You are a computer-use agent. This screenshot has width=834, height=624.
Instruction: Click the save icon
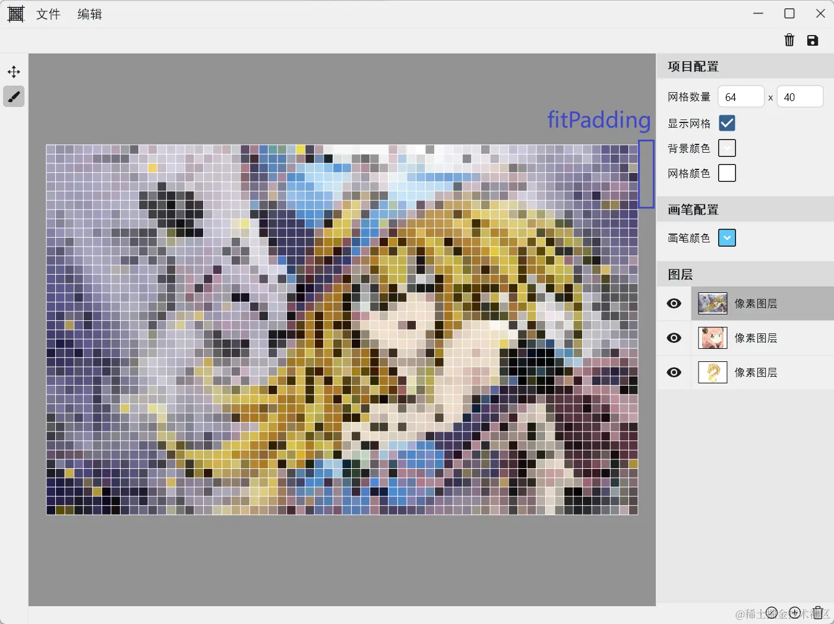click(813, 40)
